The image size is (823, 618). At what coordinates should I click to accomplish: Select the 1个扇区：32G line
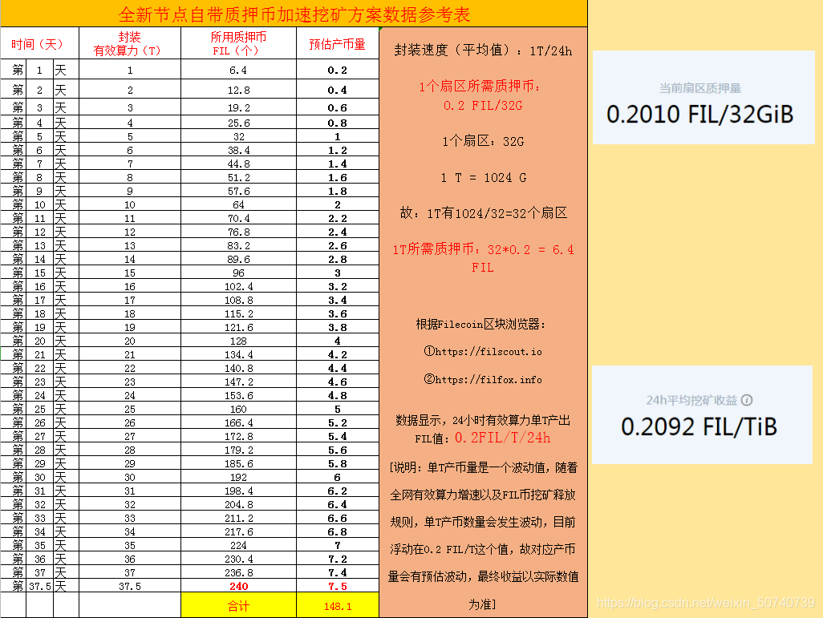pos(483,142)
